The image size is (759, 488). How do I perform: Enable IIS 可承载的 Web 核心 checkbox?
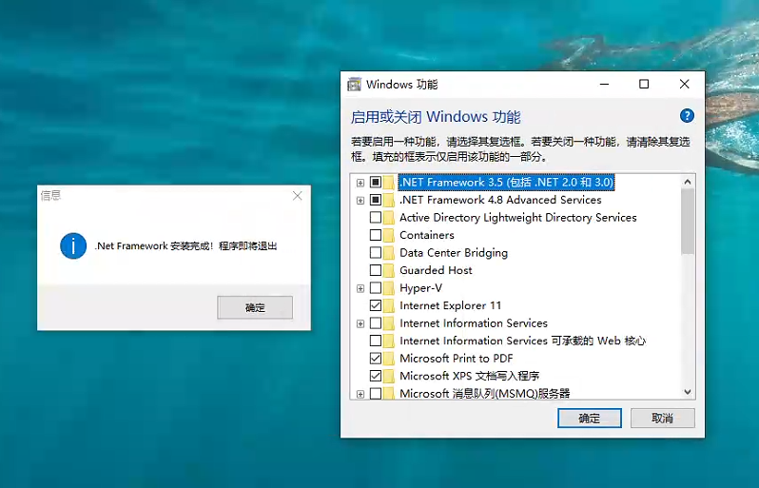pos(376,341)
